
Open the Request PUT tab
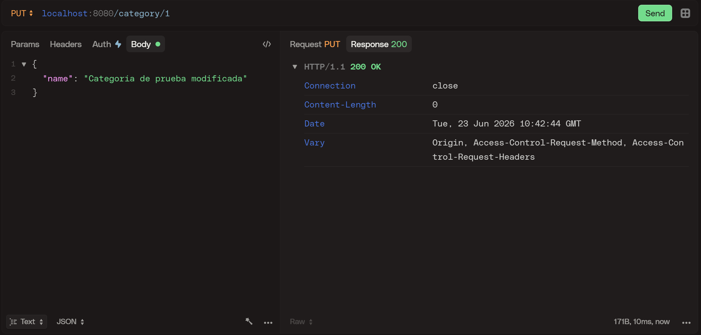(315, 44)
